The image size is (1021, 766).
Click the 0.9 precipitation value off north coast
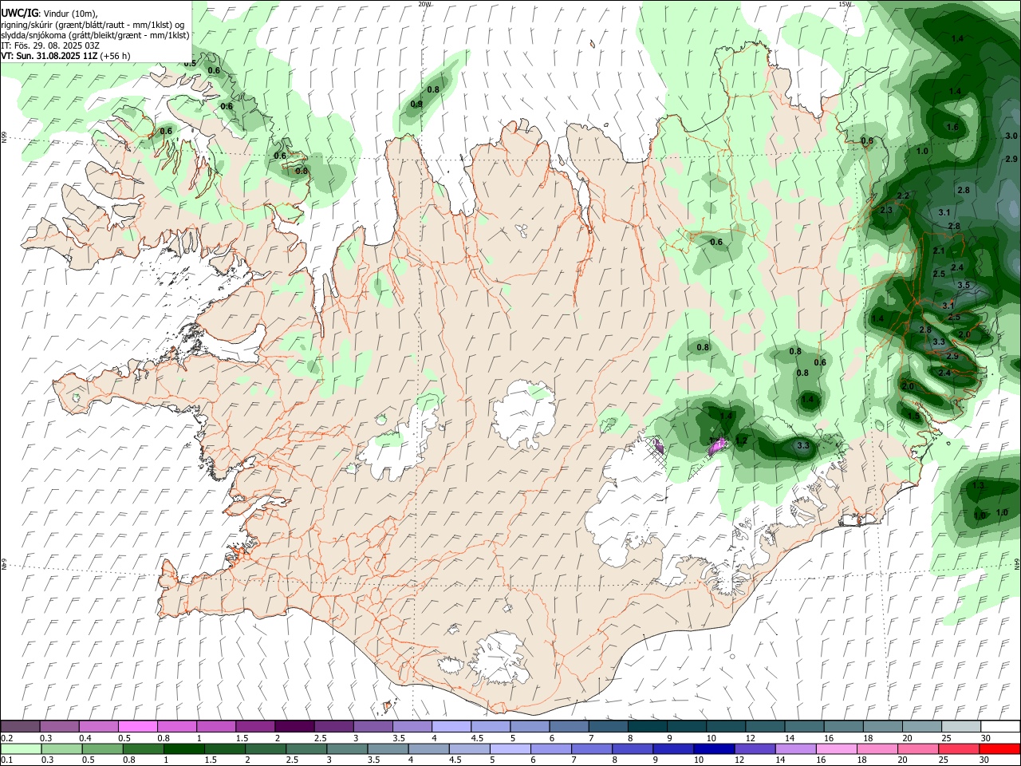pyautogui.click(x=416, y=104)
